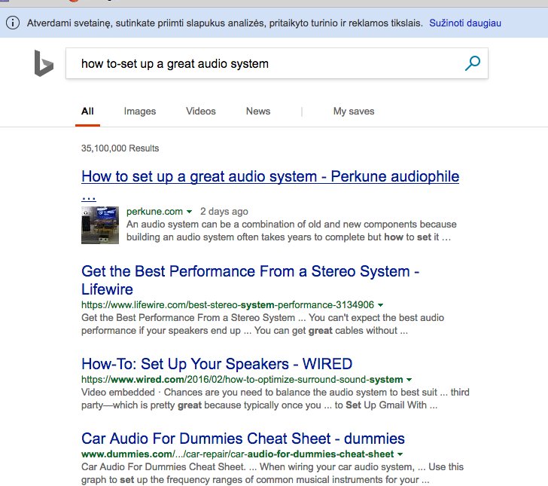Expand the dropdown arrow after the Lifewire URL
The width and height of the screenshot is (548, 486).
click(381, 305)
